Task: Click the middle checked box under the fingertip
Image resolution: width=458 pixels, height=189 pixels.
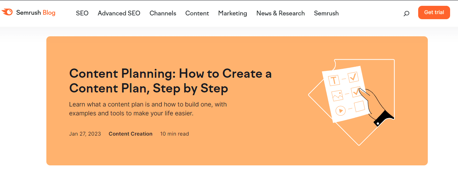Action: (x=356, y=92)
